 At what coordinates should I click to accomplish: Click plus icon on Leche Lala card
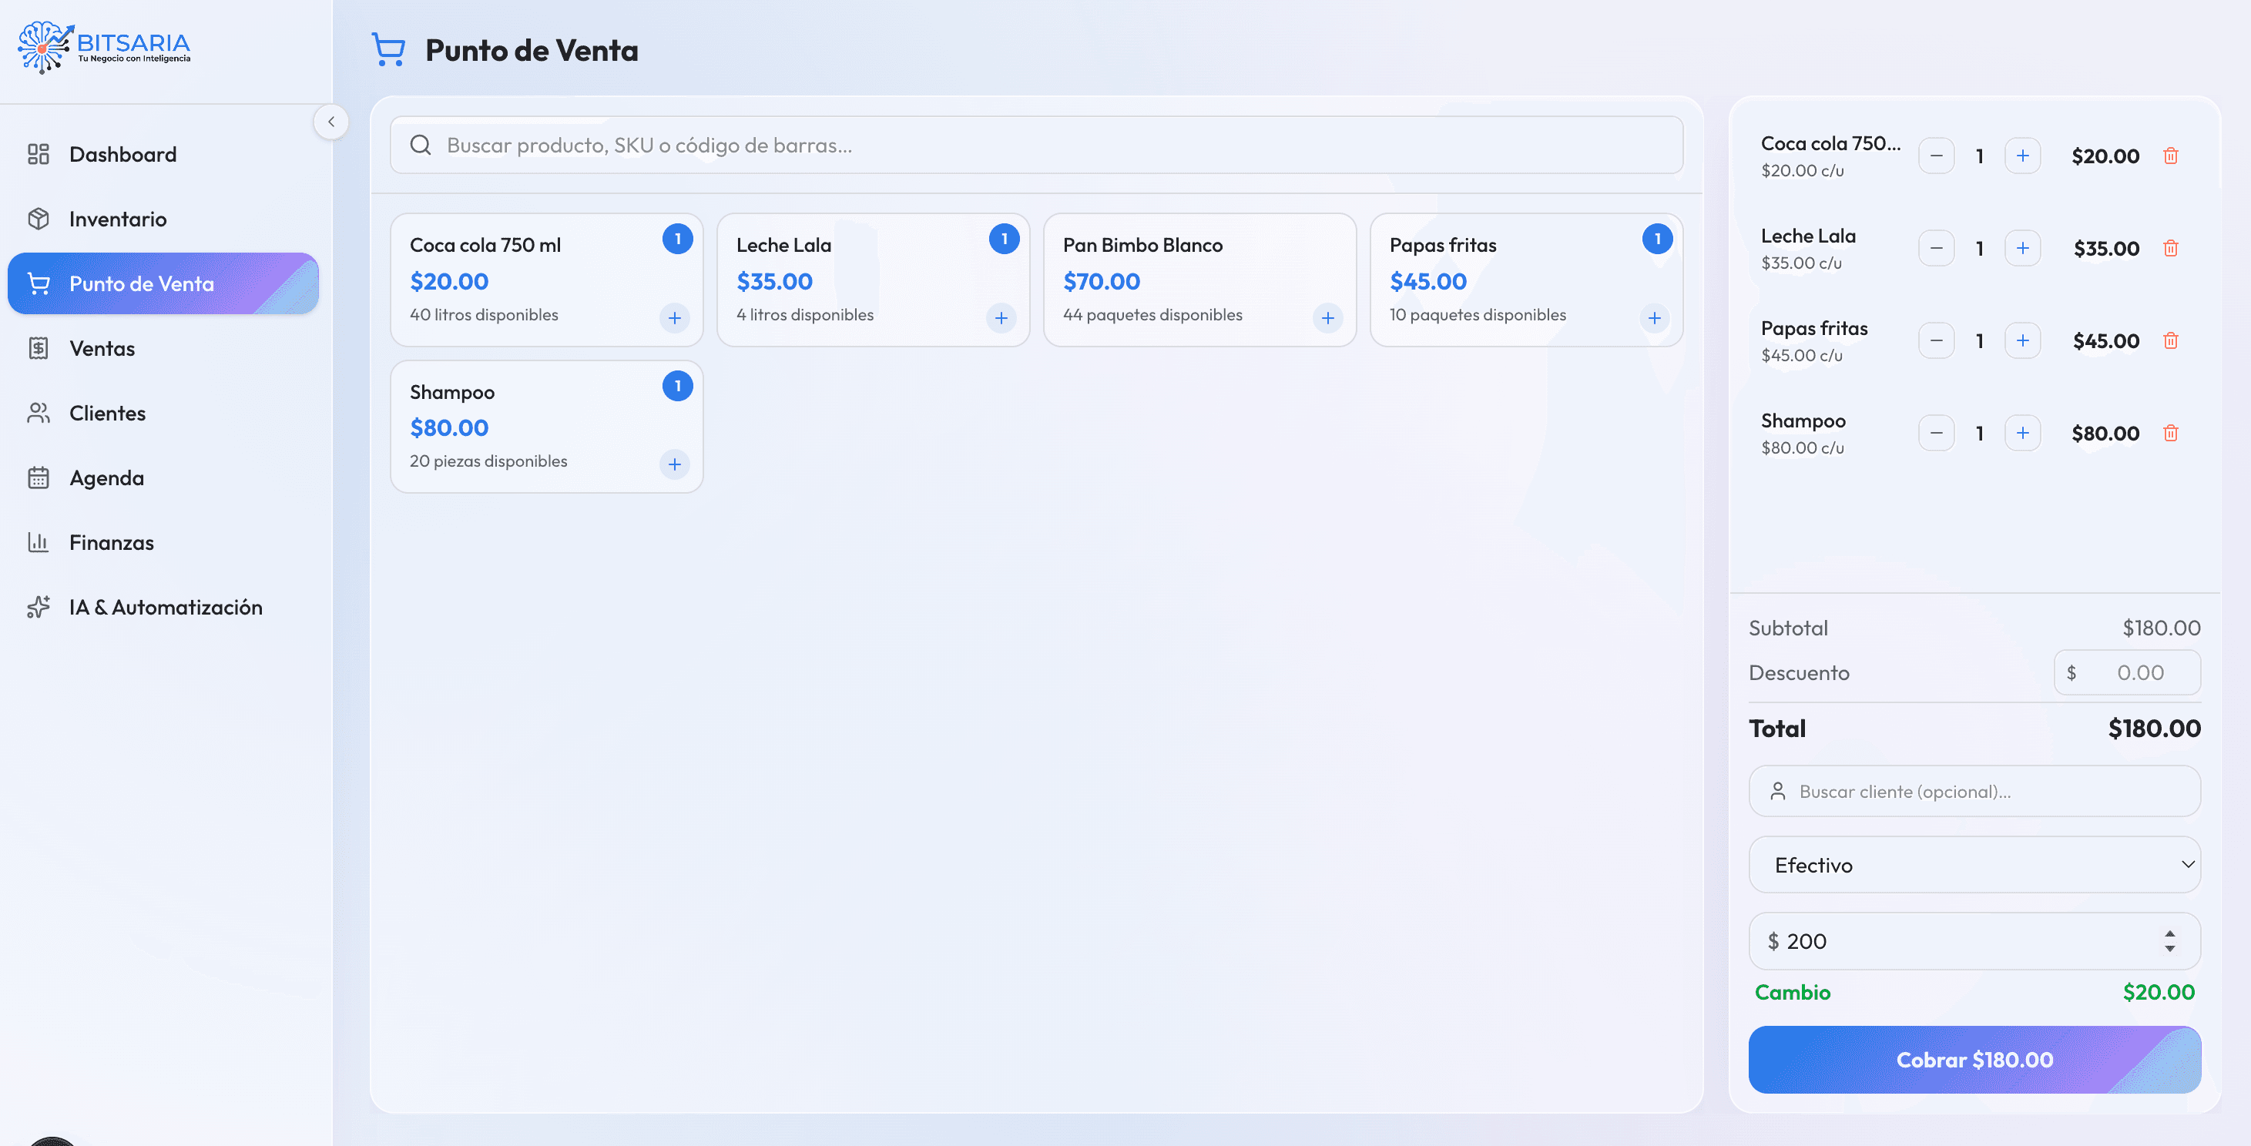[x=1001, y=318]
